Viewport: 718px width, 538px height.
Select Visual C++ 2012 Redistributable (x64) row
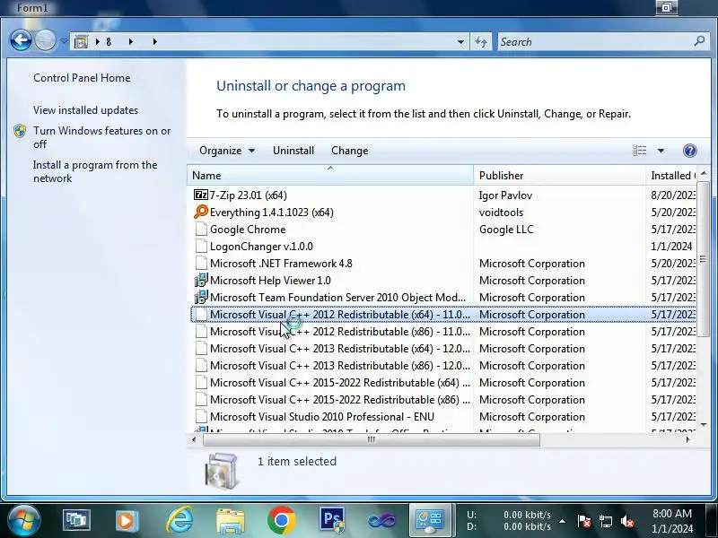[443, 315]
